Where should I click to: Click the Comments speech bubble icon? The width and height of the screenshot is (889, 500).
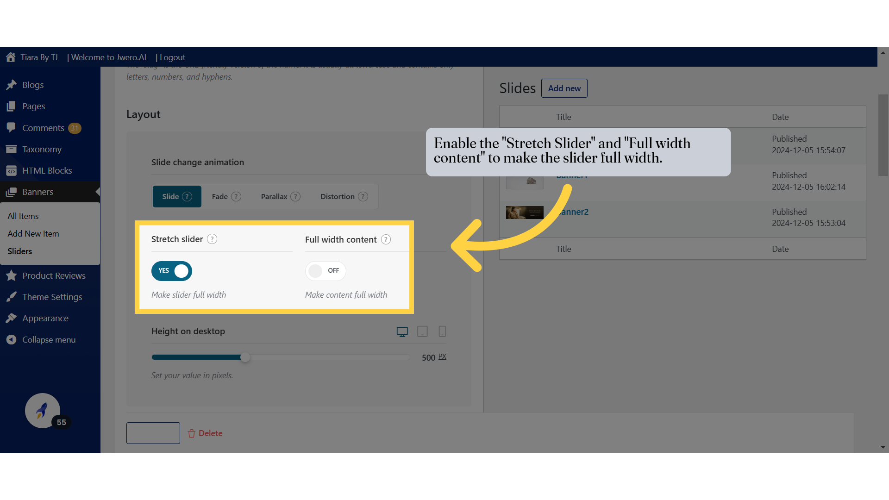12,127
